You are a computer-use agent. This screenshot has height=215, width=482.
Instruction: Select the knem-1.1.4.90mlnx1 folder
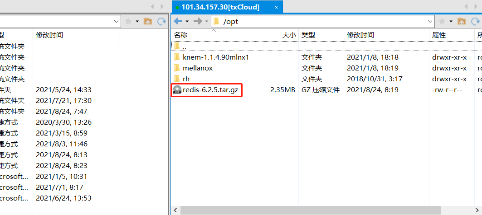[215, 57]
